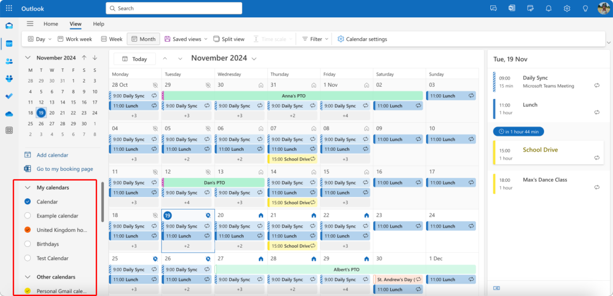Open OneDrive from the left sidebar
613x296 pixels.
point(10,113)
